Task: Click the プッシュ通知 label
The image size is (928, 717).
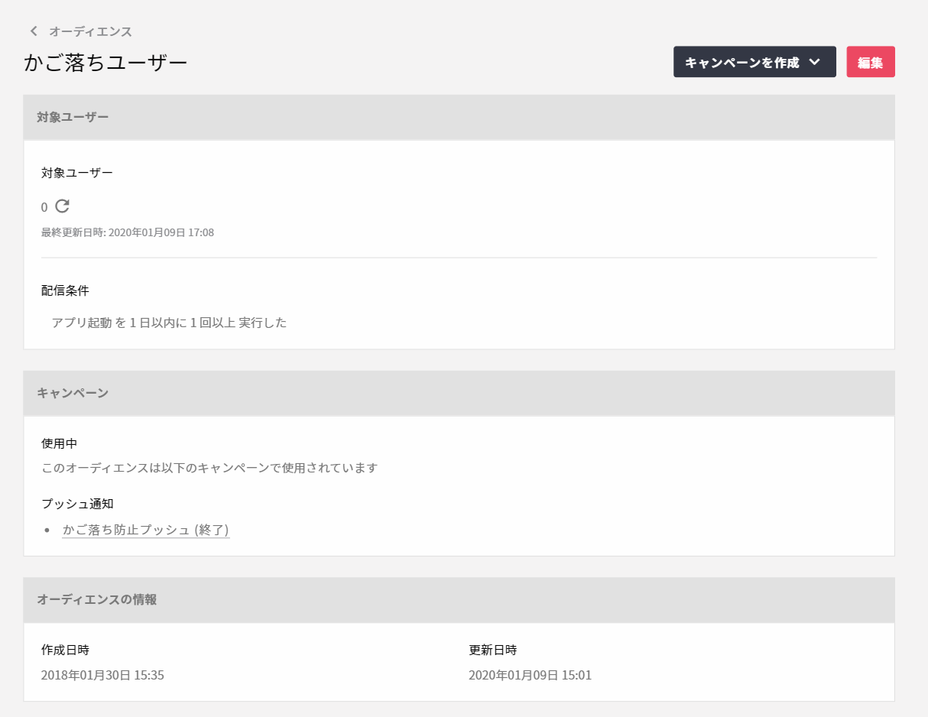Action: [77, 504]
